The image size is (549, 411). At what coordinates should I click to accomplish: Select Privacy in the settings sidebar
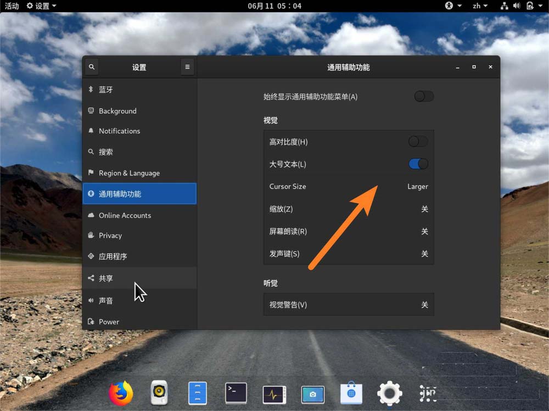110,235
